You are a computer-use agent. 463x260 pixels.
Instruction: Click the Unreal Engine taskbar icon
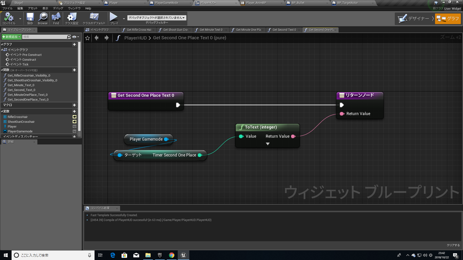[x=184, y=255]
